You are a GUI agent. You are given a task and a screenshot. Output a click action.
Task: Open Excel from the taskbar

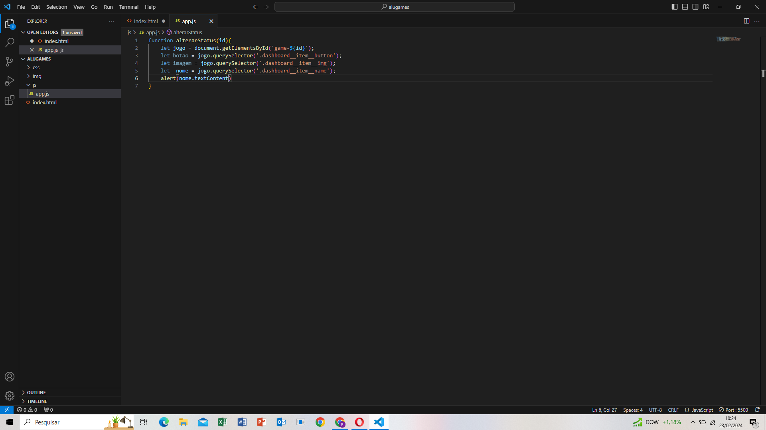(222, 422)
